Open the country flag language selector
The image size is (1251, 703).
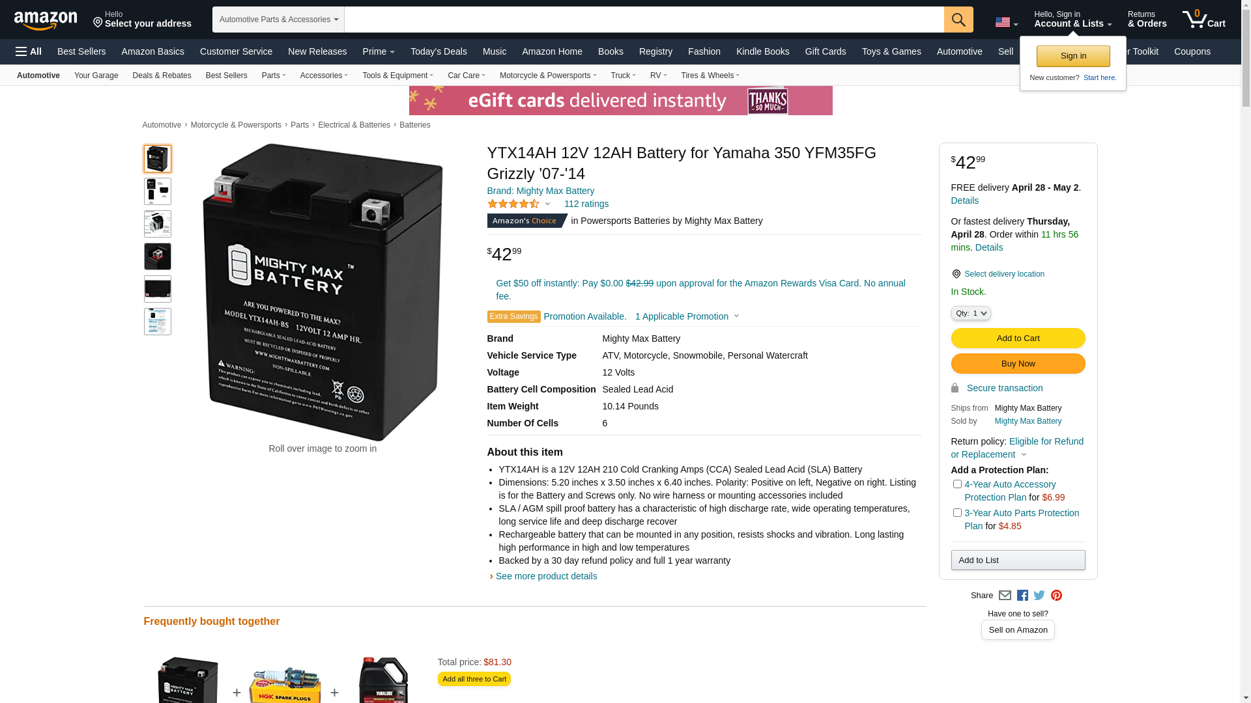[1006, 23]
